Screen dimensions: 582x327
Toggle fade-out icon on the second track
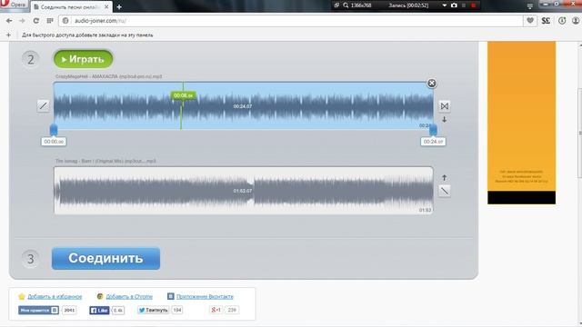445,191
